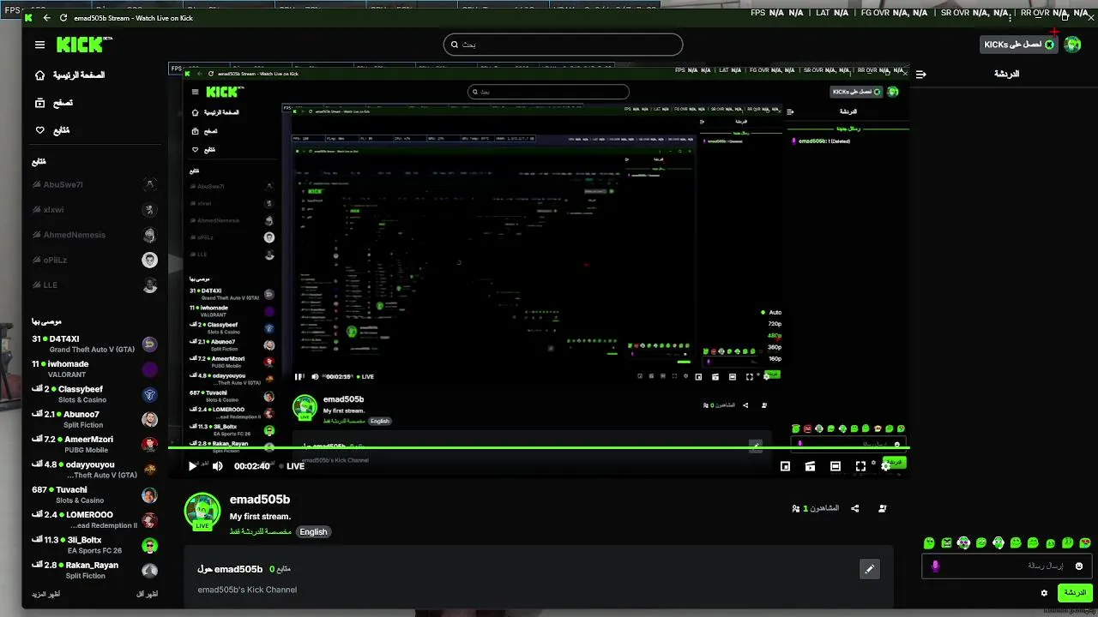Screen dimensions: 1098x617
Task: Jump to LIVE indicator in player
Action: point(292,466)
